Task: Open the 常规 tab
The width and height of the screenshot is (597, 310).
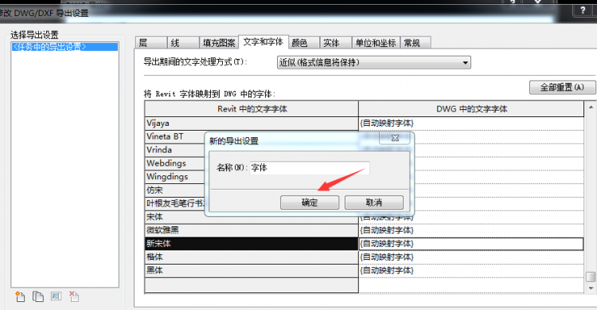Action: [416, 43]
